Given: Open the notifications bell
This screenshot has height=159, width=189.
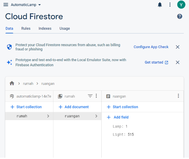Looking at the screenshot, I should (x=160, y=5).
